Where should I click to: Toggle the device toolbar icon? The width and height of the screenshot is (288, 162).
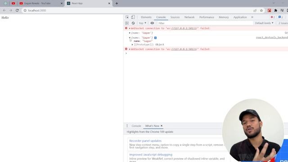point(133,17)
